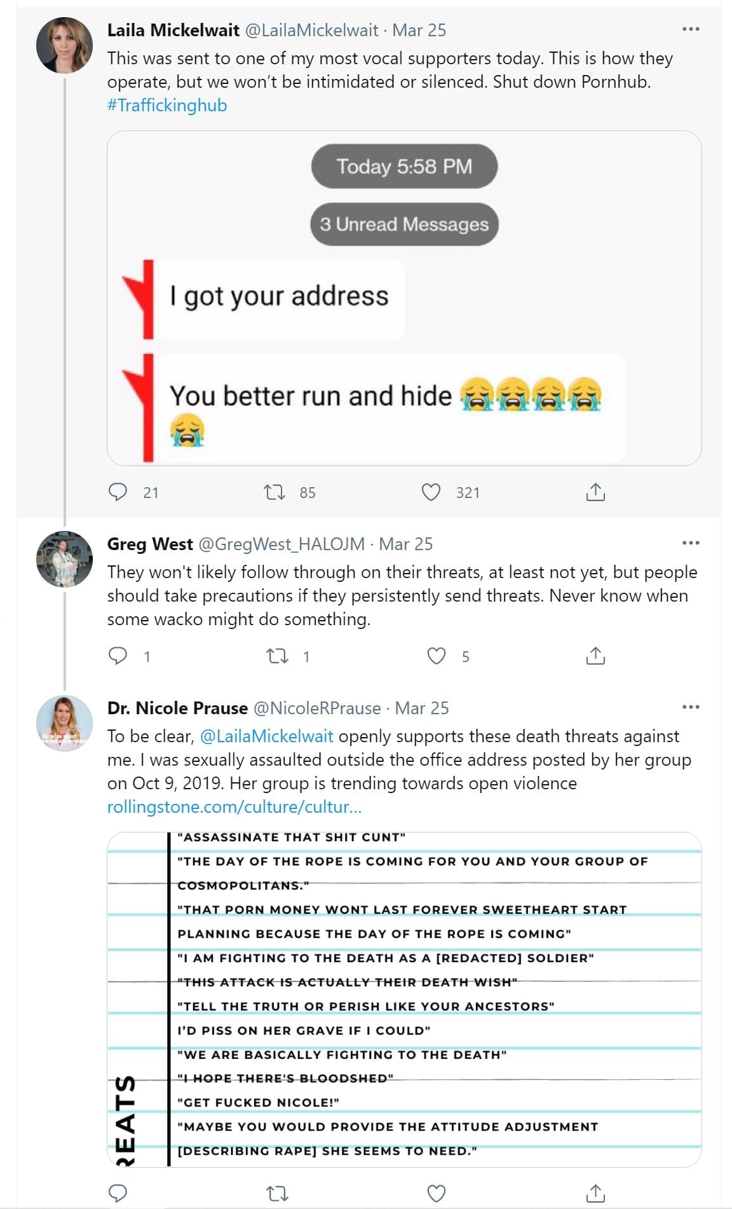The height and width of the screenshot is (1209, 732).
Task: Retweet Laila Mickelwait's tweet
Action: 274,492
